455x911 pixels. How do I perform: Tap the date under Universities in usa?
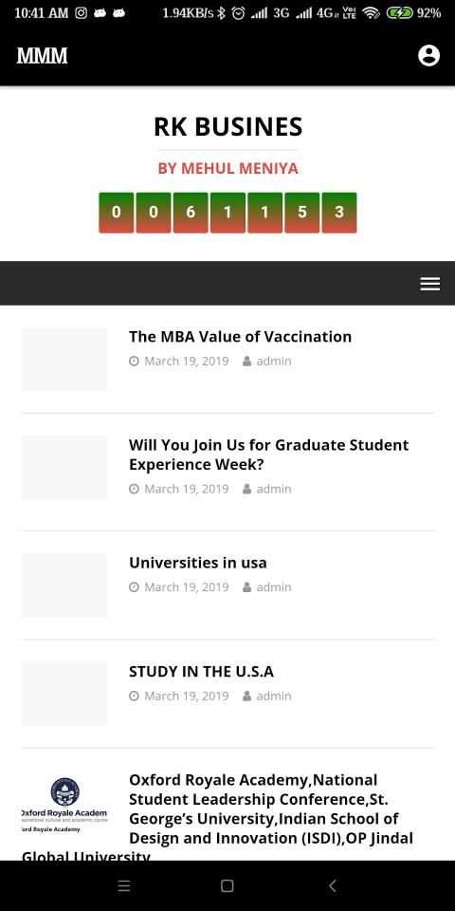click(x=179, y=587)
